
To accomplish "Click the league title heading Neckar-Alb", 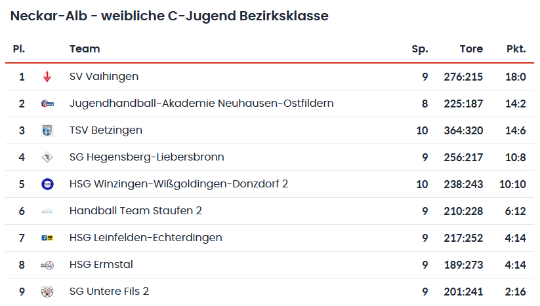I will [x=169, y=16].
